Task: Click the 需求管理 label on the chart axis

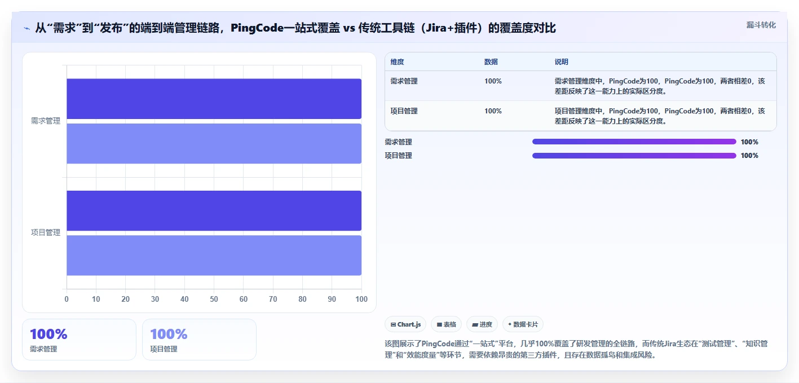Action: point(46,121)
